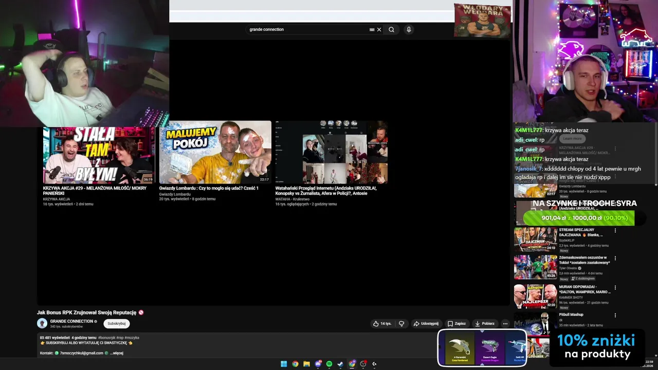658x370 pixels.
Task: Open Watahański Przegląd Internetu thumbnail
Action: pos(331,152)
